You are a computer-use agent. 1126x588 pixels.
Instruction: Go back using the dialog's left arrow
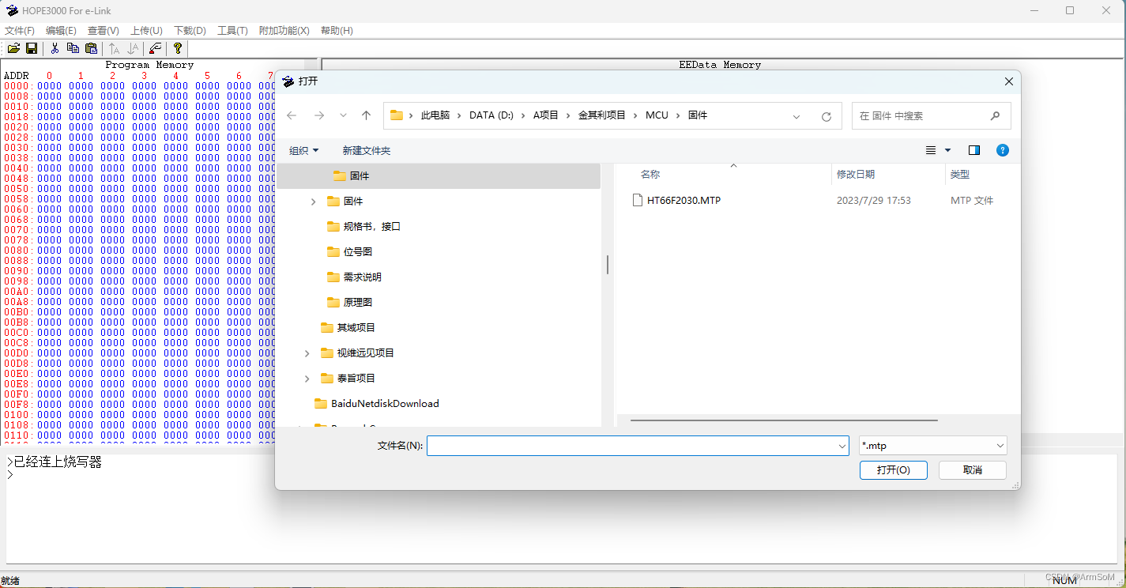(x=292, y=115)
